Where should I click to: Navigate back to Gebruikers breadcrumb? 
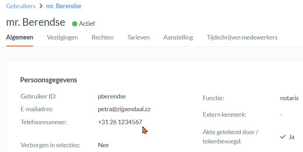[x=21, y=6]
